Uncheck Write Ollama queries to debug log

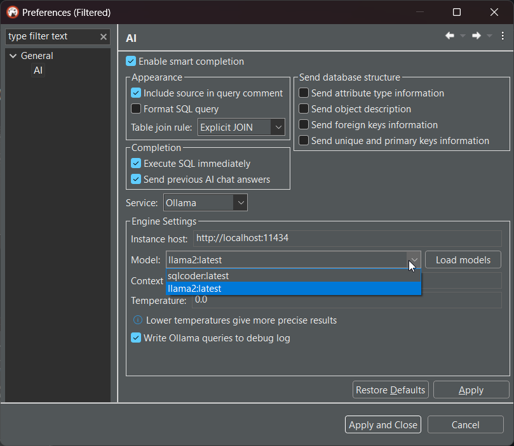pyautogui.click(x=136, y=338)
